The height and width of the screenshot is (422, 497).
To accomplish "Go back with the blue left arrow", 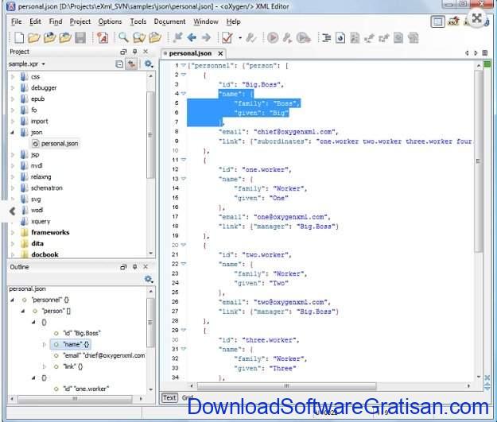I will 192,38.
